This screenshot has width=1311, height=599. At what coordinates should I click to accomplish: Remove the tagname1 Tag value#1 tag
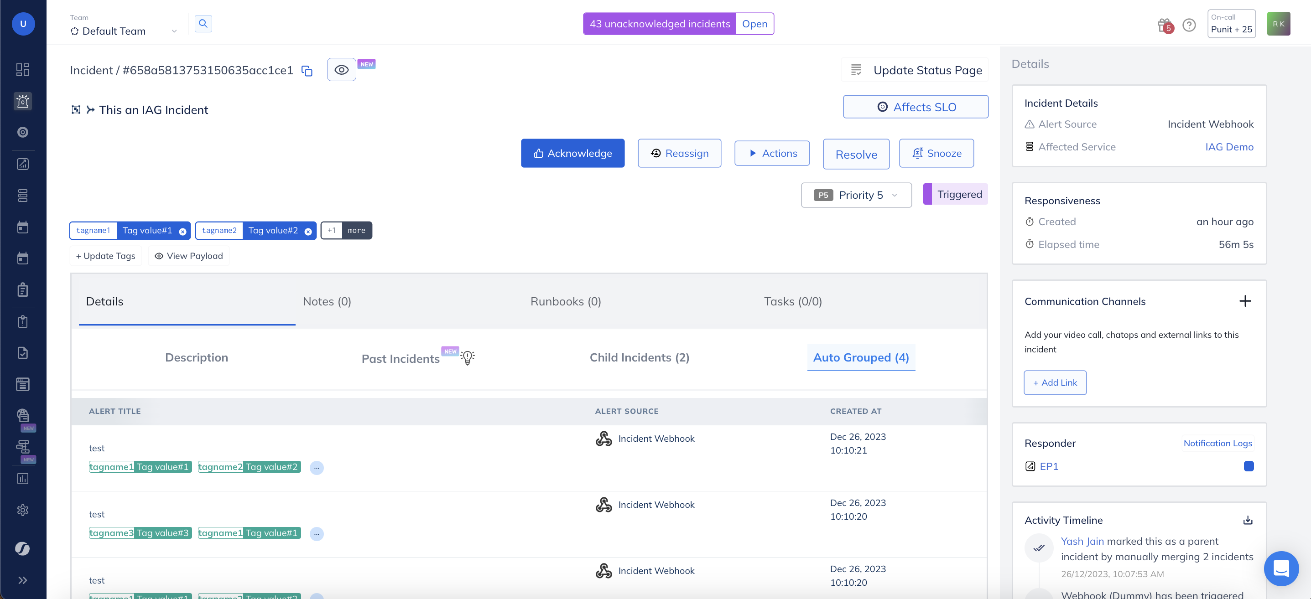(x=183, y=232)
